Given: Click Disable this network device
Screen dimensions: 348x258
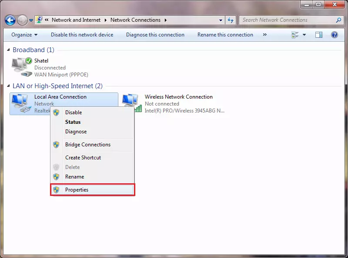Looking at the screenshot, I should click(x=82, y=35).
